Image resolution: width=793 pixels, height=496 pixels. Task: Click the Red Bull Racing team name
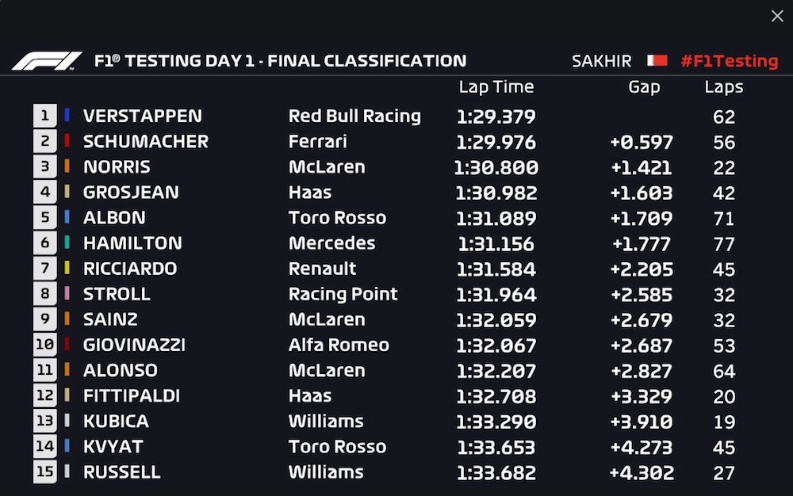[354, 116]
